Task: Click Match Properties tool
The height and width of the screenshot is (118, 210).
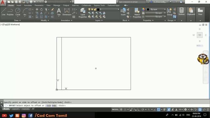Action: [x=137, y=13]
